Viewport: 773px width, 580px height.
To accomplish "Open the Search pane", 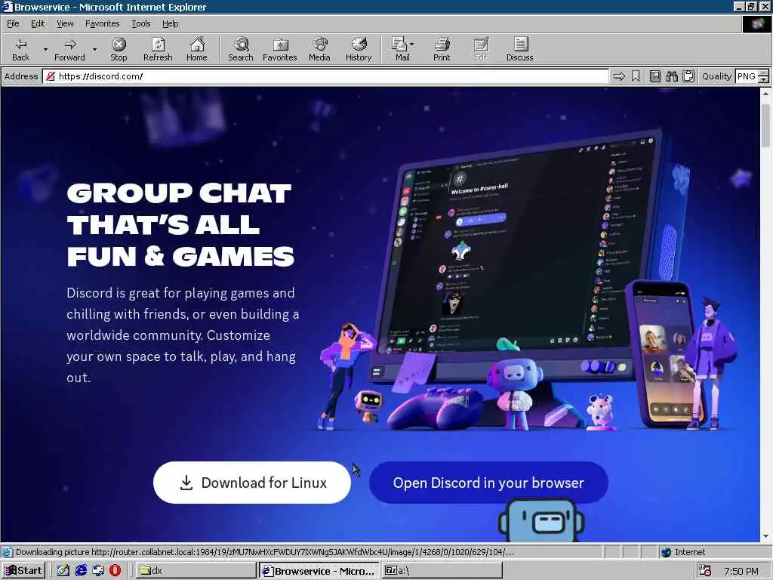I will click(241, 49).
